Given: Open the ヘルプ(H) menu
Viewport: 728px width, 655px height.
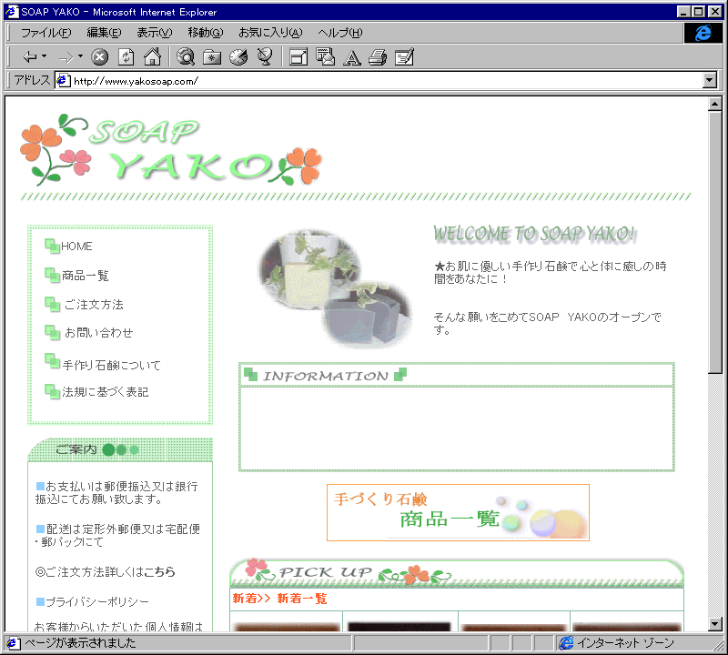Looking at the screenshot, I should (x=339, y=33).
